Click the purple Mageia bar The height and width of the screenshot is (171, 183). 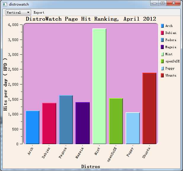83,123
